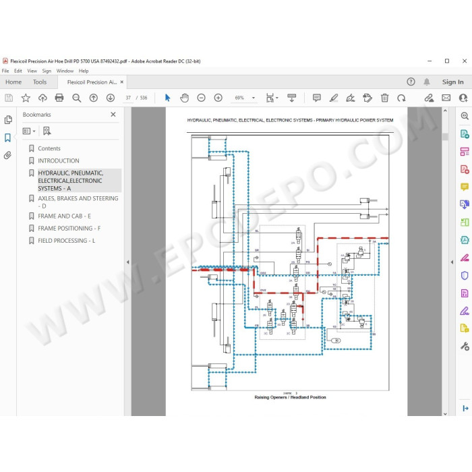Switch to the Tools tab
The height and width of the screenshot is (472, 472).
(x=40, y=82)
